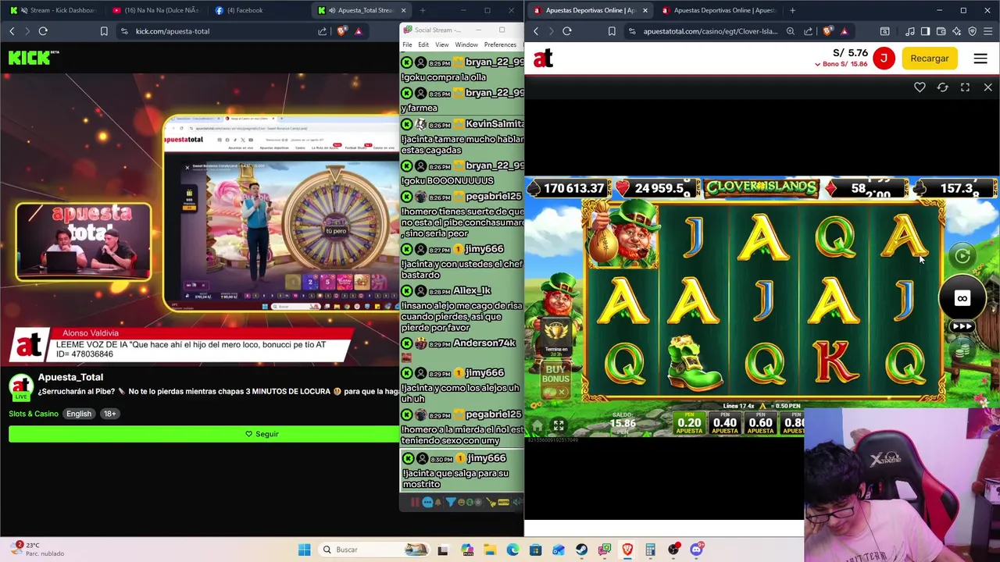Click the spade jackpot 170 613.37
1000x562 pixels.
pos(567,188)
